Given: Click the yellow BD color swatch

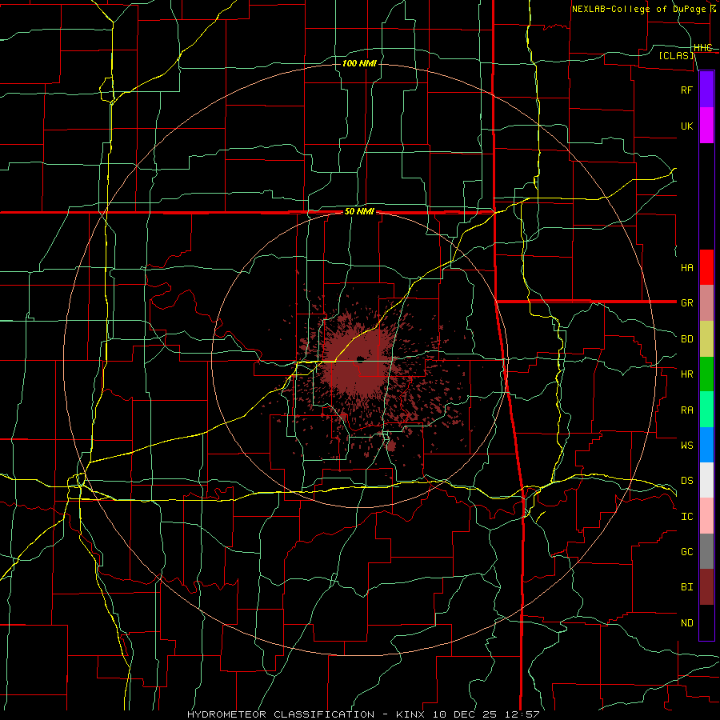Looking at the screenshot, I should (706, 339).
